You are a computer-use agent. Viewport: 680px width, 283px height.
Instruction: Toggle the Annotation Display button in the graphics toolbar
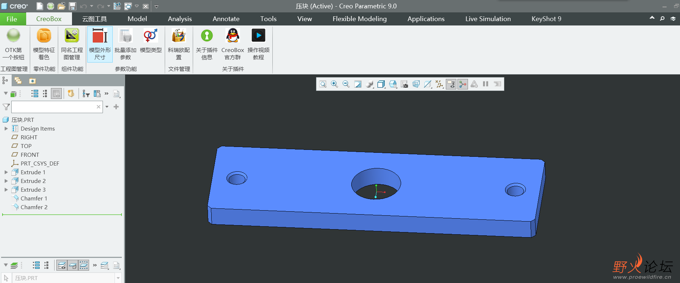tap(451, 84)
